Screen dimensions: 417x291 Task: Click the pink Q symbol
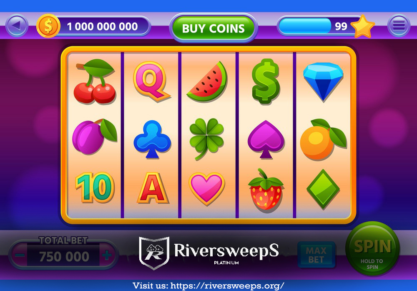click(152, 81)
